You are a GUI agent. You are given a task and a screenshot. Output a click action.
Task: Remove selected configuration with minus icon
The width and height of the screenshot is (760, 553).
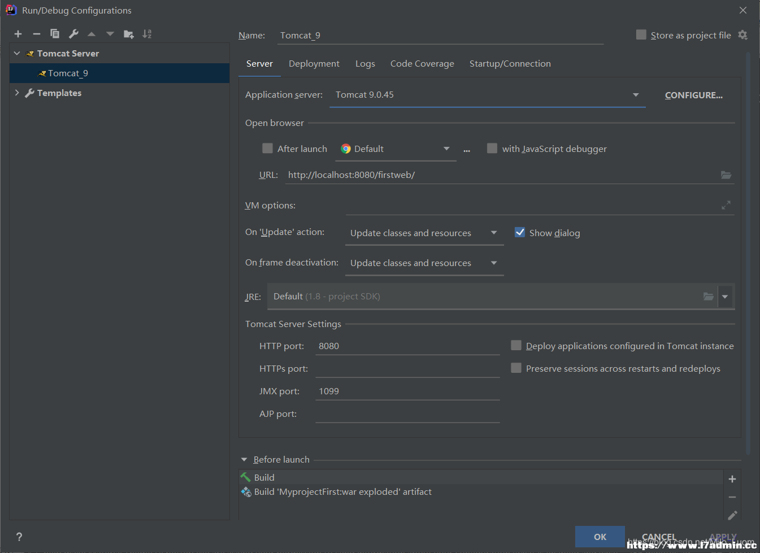(37, 34)
